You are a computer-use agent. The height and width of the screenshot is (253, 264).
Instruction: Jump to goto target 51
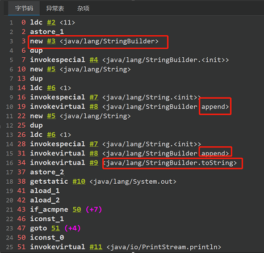[x=56, y=228]
